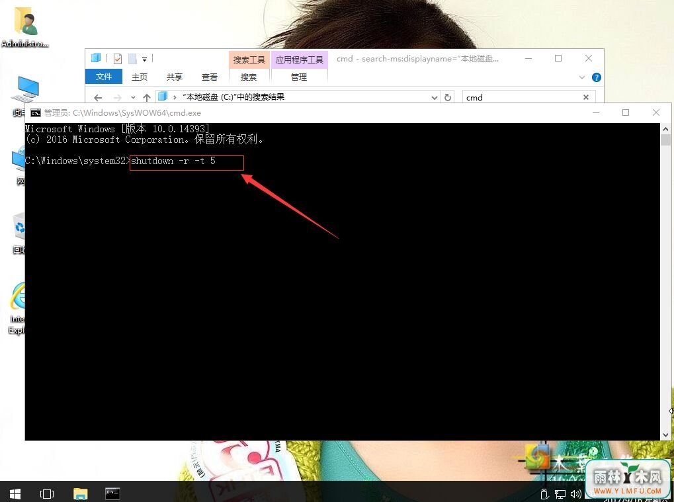Image resolution: width=674 pixels, height=502 pixels.
Task: Minimize the File Explorer window
Action: click(528, 58)
